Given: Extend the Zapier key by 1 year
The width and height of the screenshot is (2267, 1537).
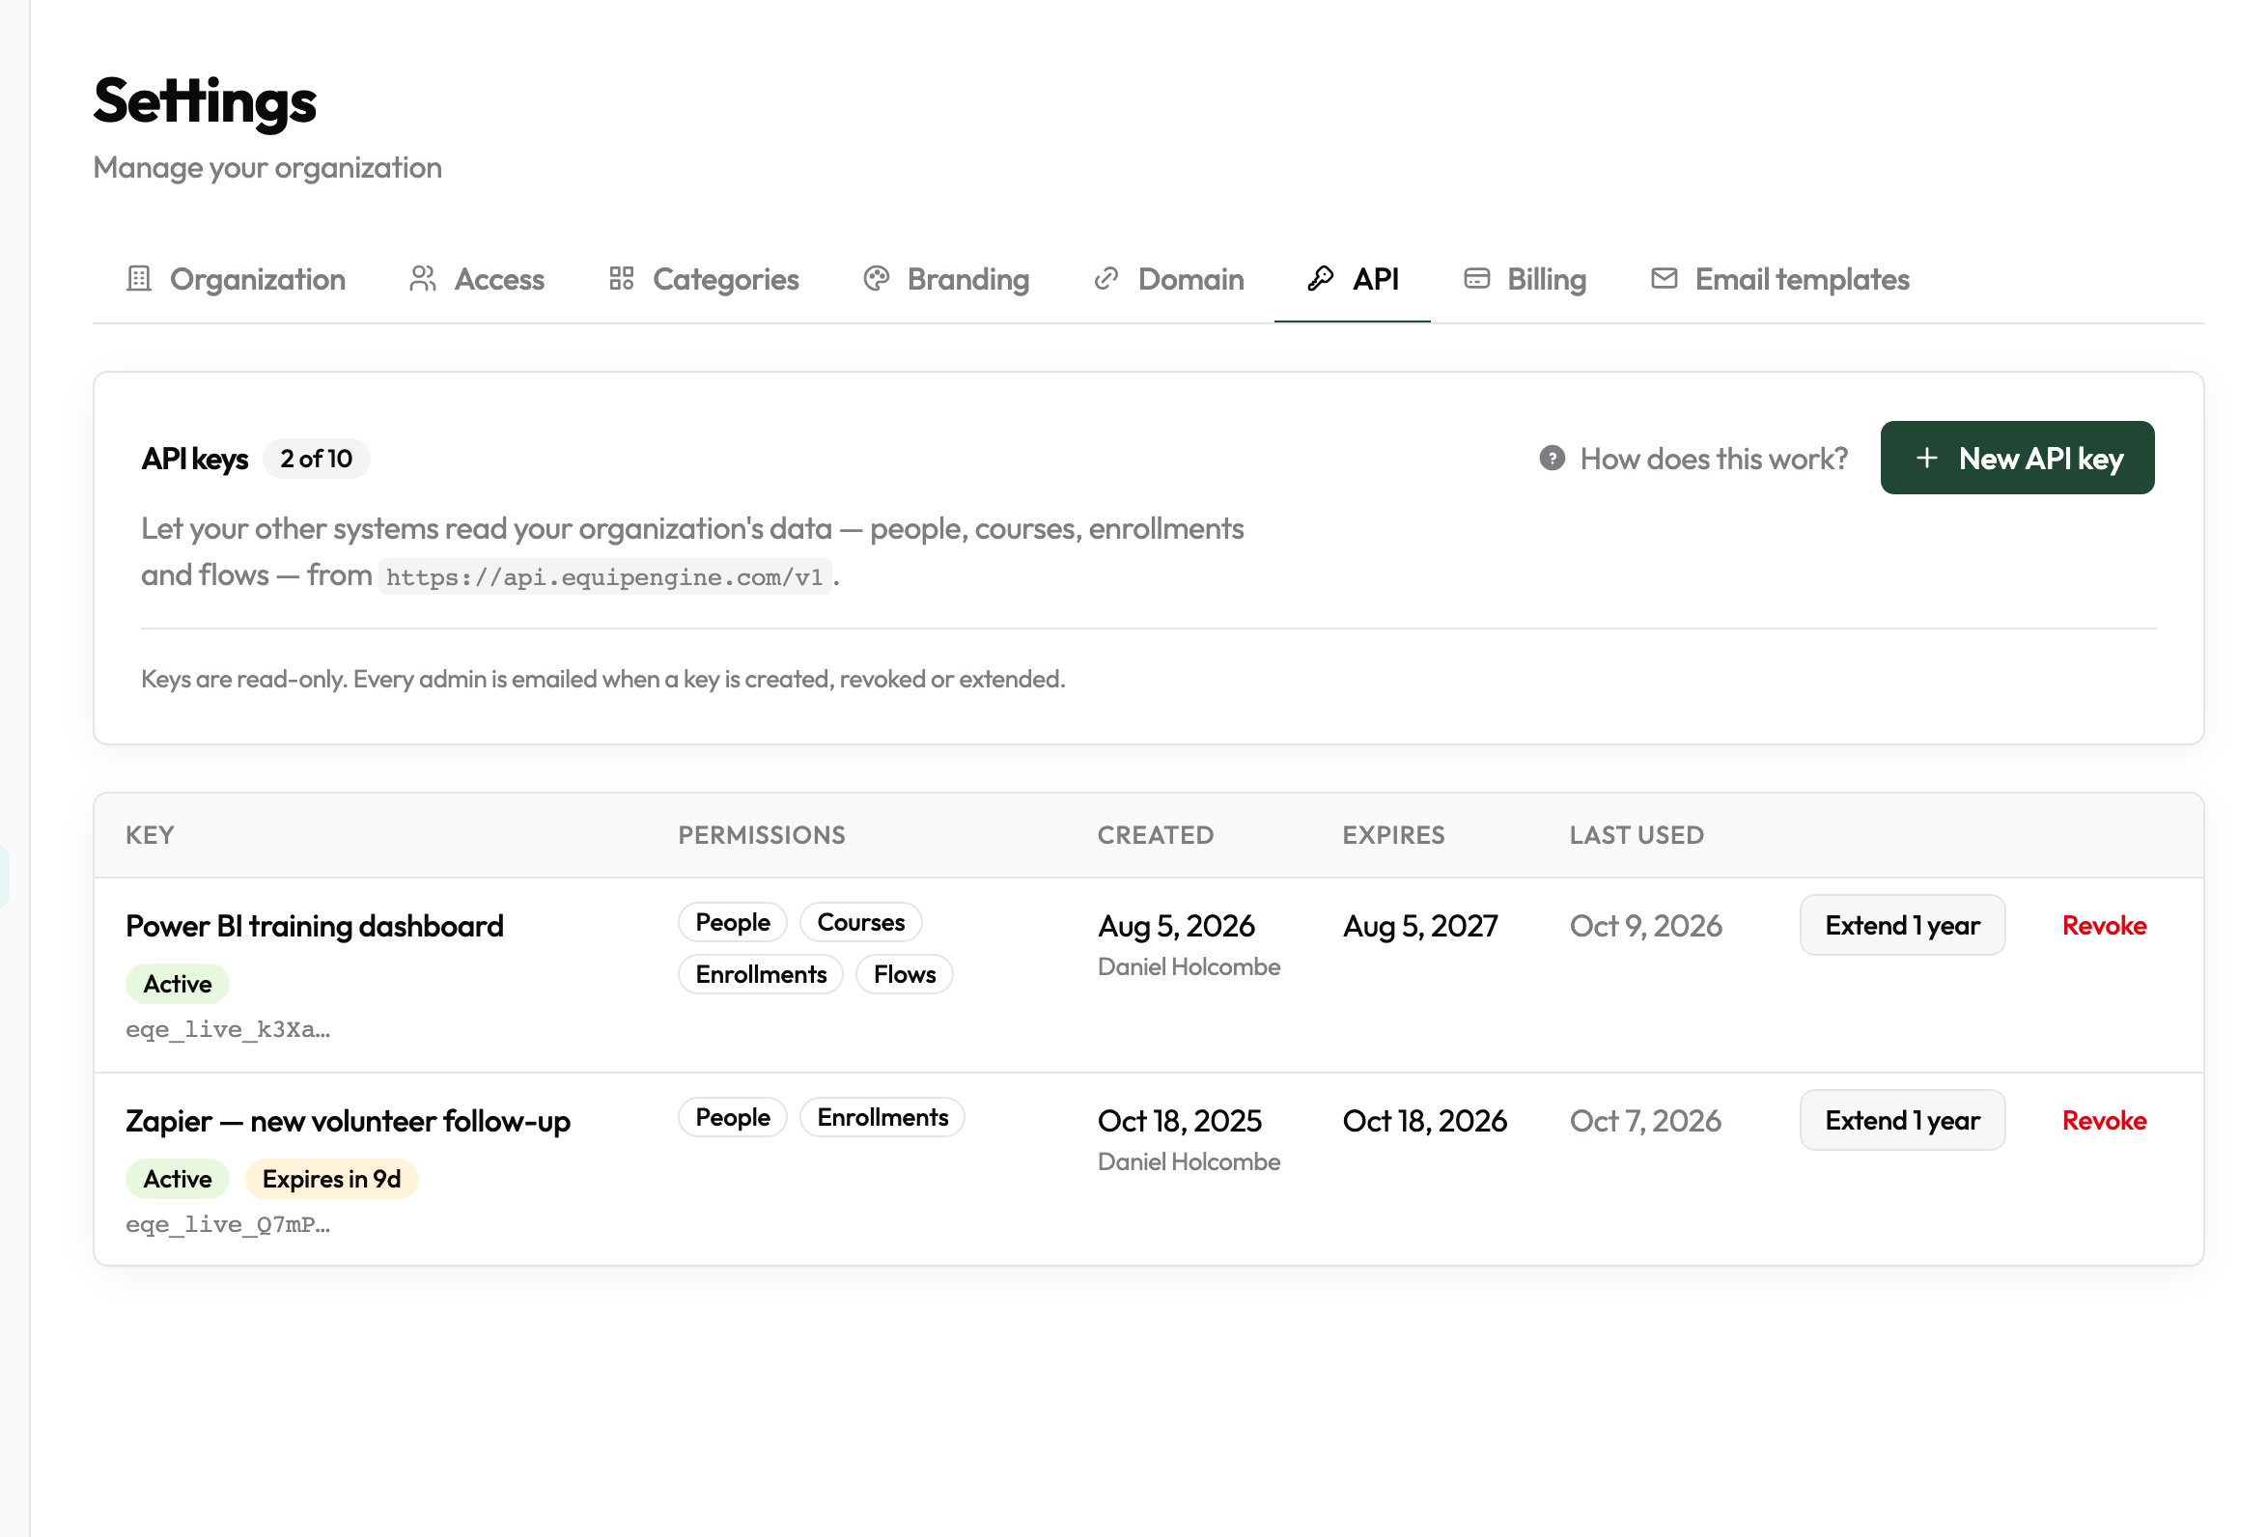Looking at the screenshot, I should (x=1902, y=1120).
